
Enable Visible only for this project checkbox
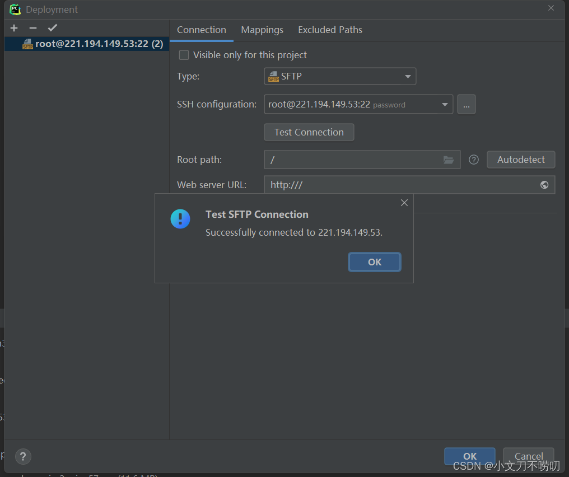pyautogui.click(x=184, y=55)
